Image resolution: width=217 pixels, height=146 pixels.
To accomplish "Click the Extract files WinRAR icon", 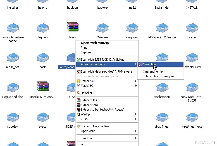I will (x=78, y=100).
